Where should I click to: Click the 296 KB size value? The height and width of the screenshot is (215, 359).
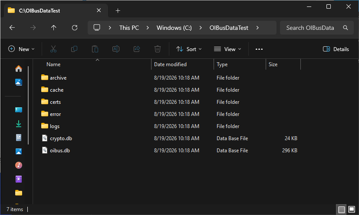[290, 151]
